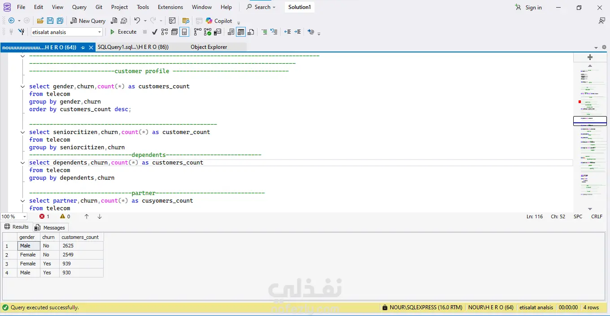Click the 2625 cell in results
The image size is (610, 316).
tap(81, 246)
